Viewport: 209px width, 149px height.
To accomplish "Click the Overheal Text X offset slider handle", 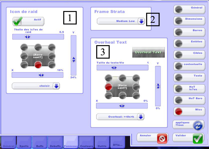I will tap(122, 106).
